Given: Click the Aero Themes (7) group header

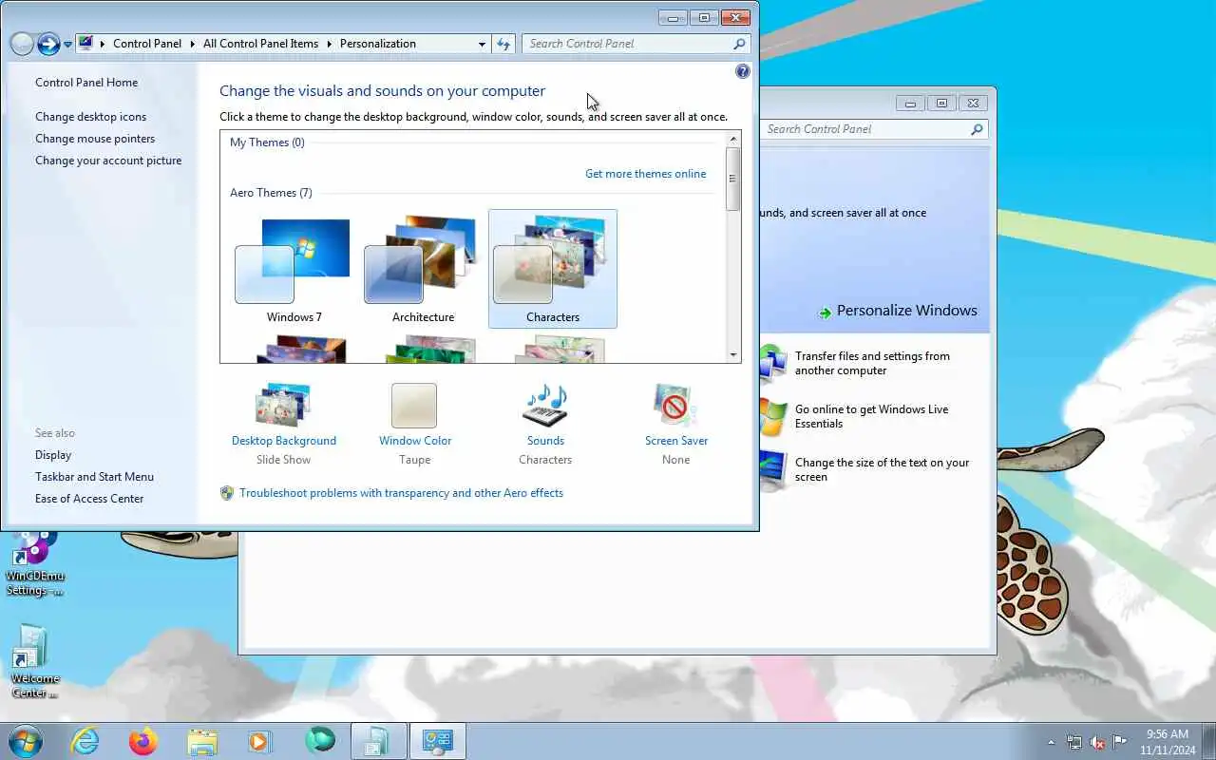Looking at the screenshot, I should 271,193.
